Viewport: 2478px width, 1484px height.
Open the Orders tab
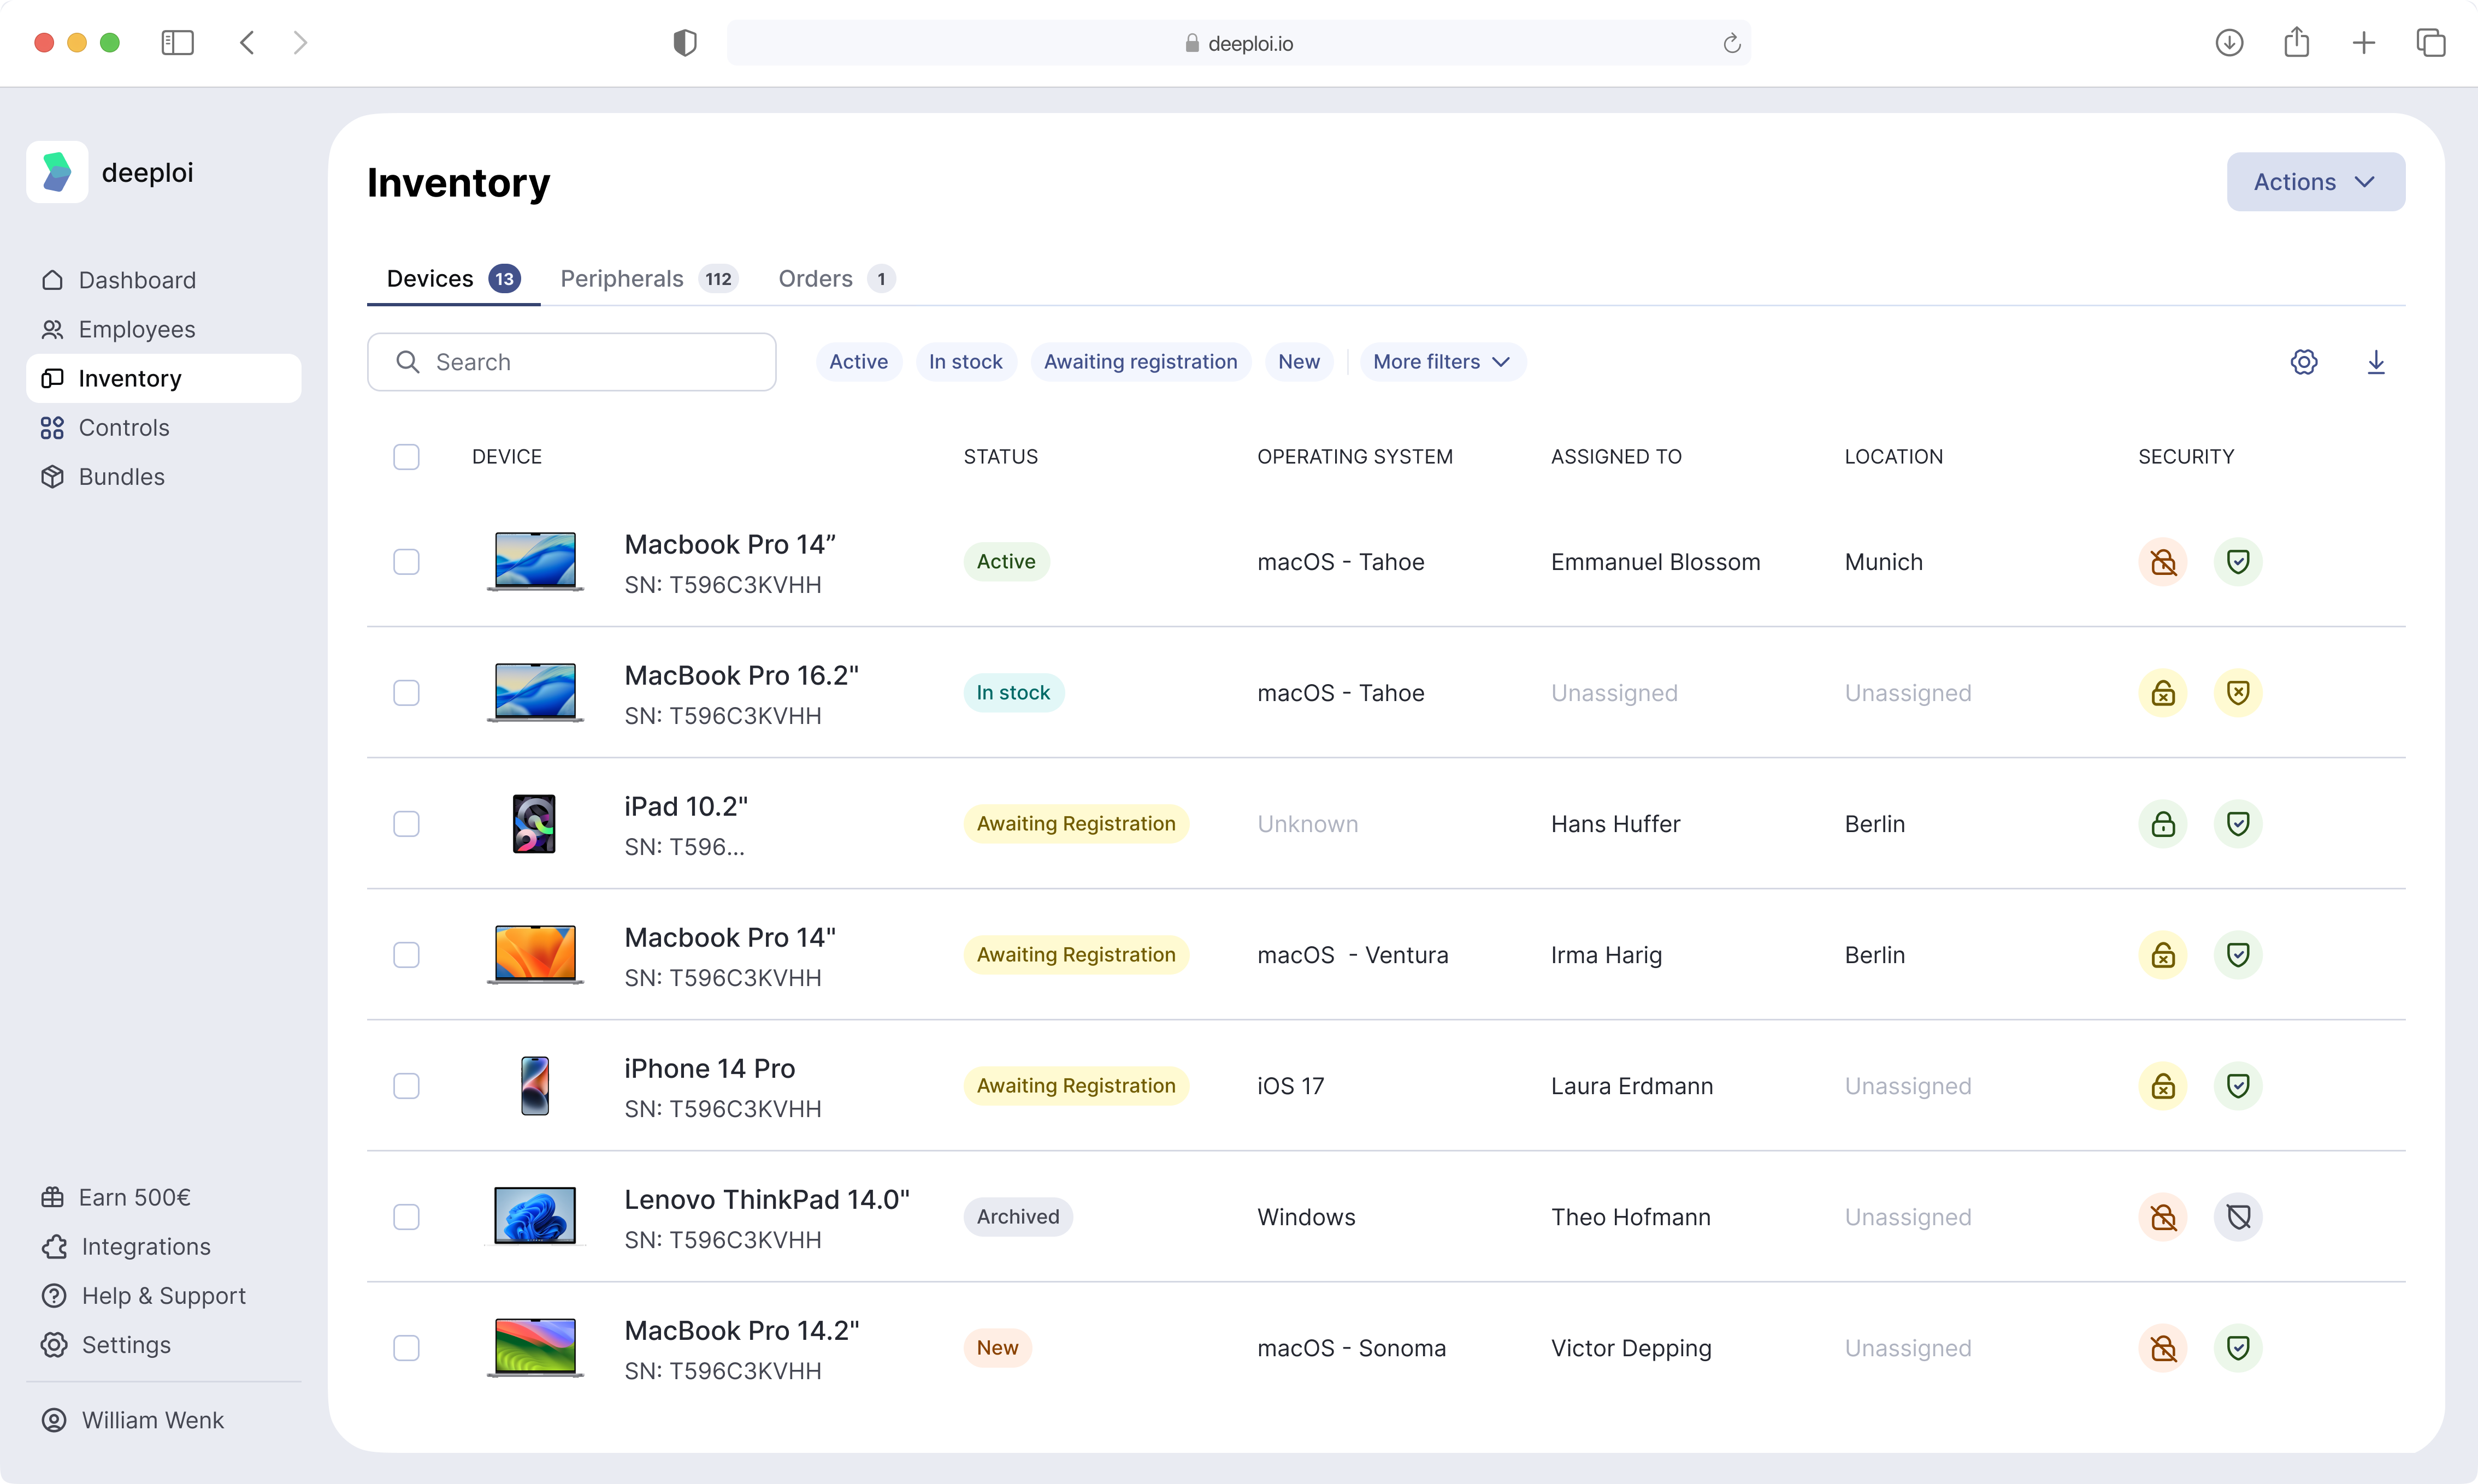pyautogui.click(x=836, y=279)
